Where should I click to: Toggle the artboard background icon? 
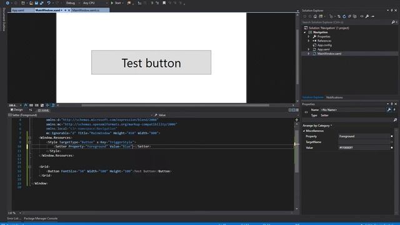point(42,105)
